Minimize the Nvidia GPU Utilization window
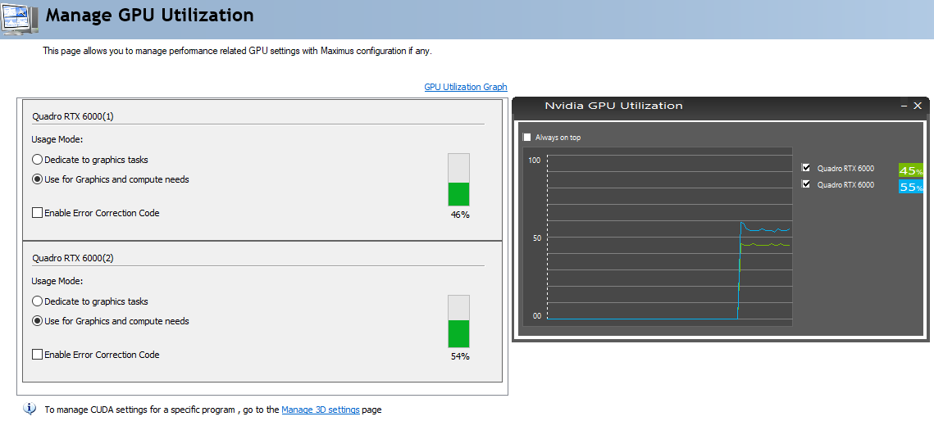Viewport: 934px width, 421px height. 904,106
